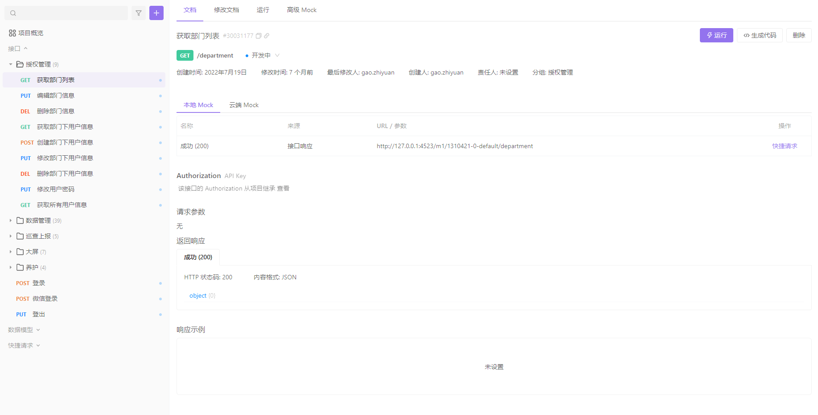
Task: Click the 授权管理 open folder icon
Action: click(20, 64)
